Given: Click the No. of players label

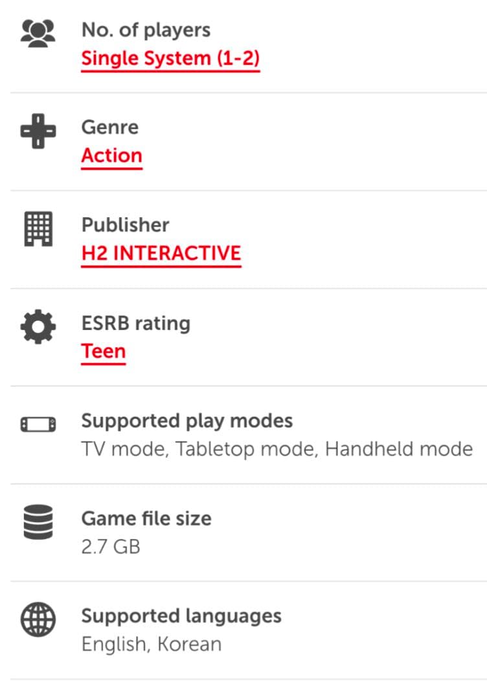Looking at the screenshot, I should click(x=146, y=30).
